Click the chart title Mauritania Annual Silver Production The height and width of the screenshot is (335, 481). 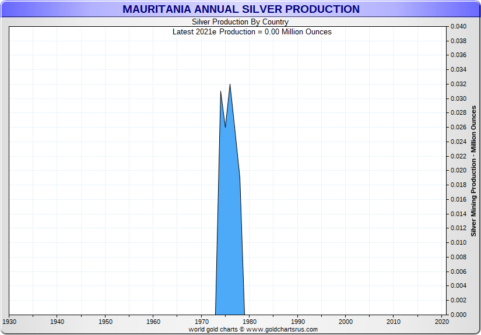241,9
